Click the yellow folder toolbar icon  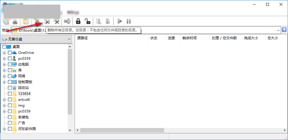point(26,21)
